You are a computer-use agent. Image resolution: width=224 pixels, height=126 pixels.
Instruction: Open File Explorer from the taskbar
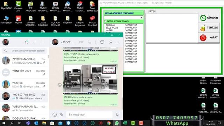(x=44, y=123)
